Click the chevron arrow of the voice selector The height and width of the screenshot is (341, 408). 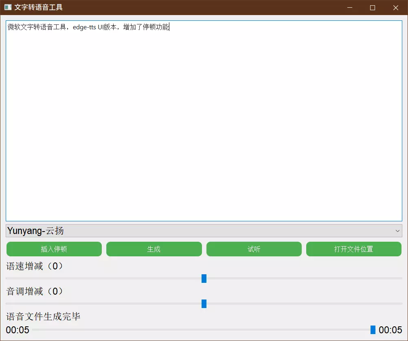point(397,231)
